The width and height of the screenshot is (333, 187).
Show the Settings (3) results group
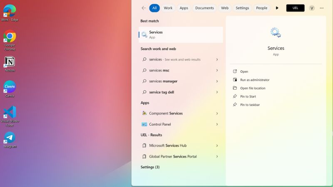[150, 167]
